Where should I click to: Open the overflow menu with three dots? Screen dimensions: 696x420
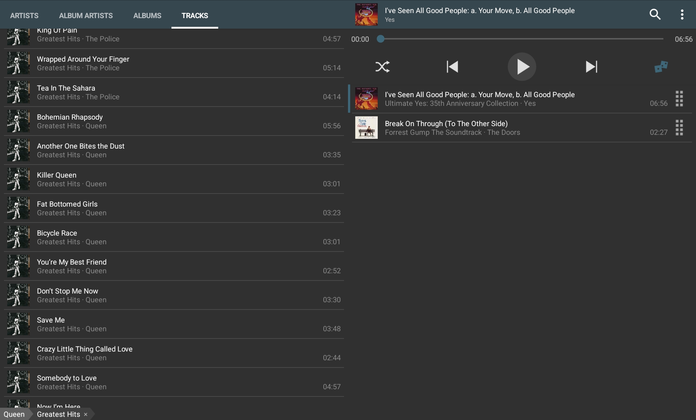682,14
